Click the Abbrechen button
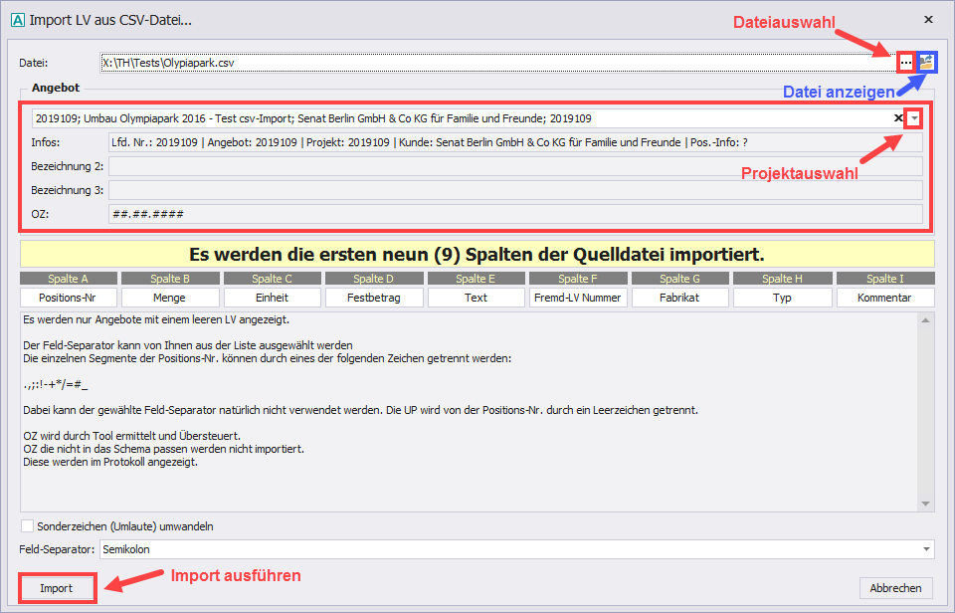Screen dimensions: 955x613 [895, 588]
